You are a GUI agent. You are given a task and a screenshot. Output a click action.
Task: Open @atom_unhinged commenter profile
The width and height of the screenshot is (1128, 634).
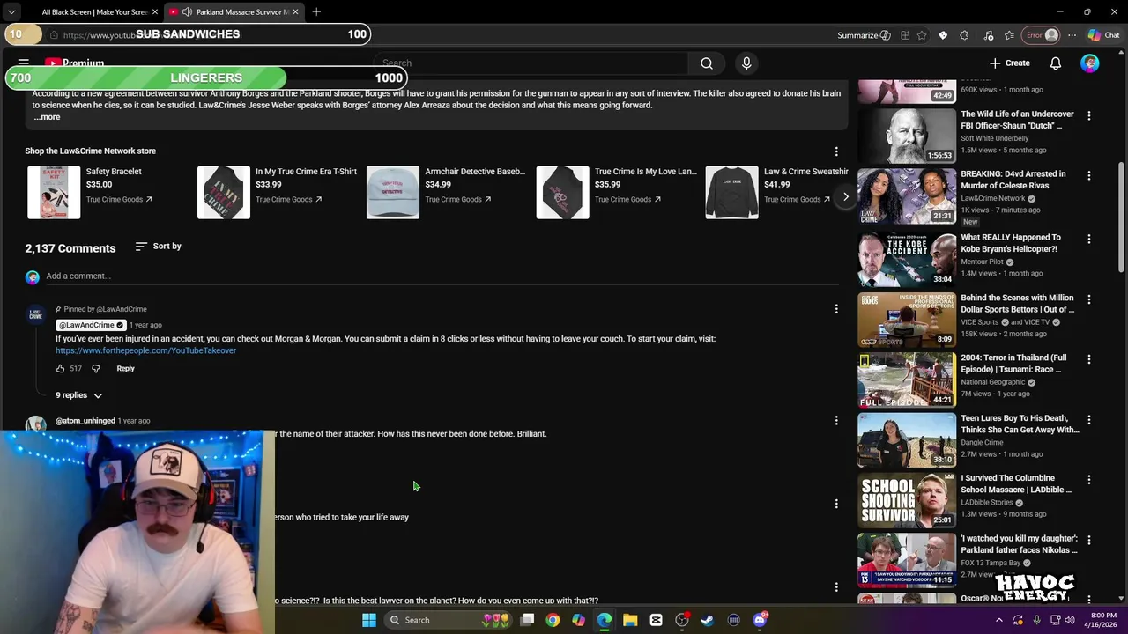click(85, 421)
